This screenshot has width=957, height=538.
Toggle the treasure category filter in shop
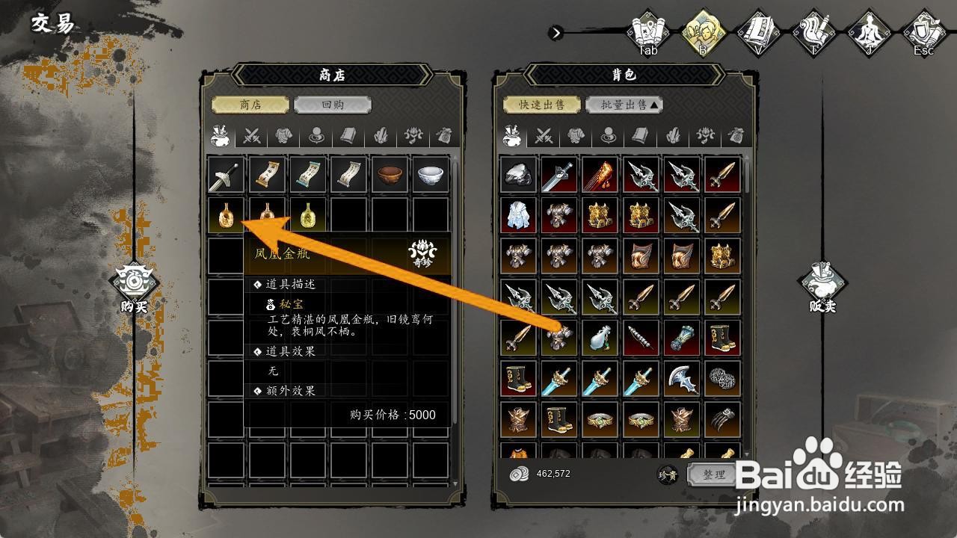tap(413, 136)
